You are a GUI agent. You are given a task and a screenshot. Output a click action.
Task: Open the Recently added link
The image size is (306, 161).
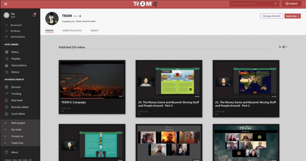20,107
